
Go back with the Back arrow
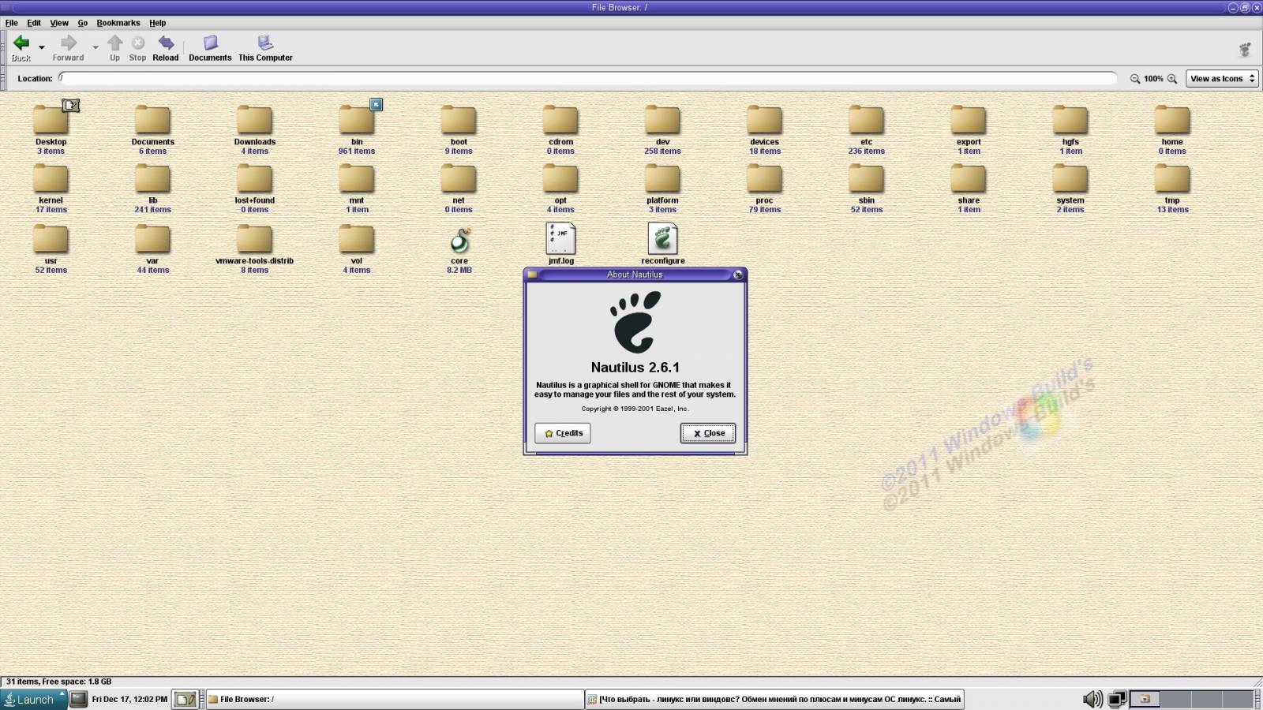[x=21, y=47]
